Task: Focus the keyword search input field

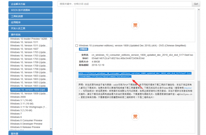Action: click(x=125, y=4)
